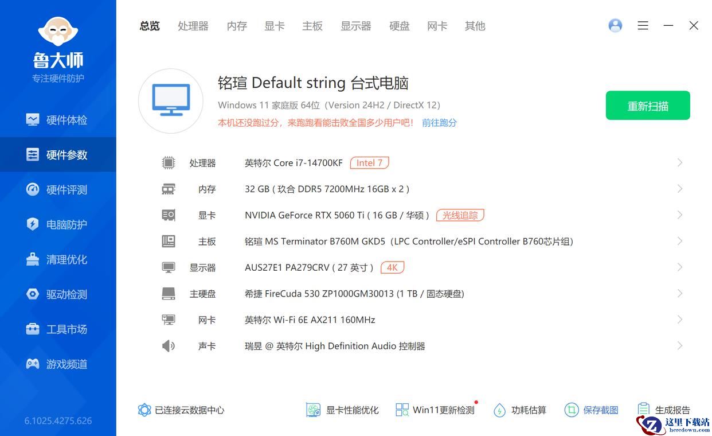
Task: Click the 4K display badge
Action: (392, 267)
